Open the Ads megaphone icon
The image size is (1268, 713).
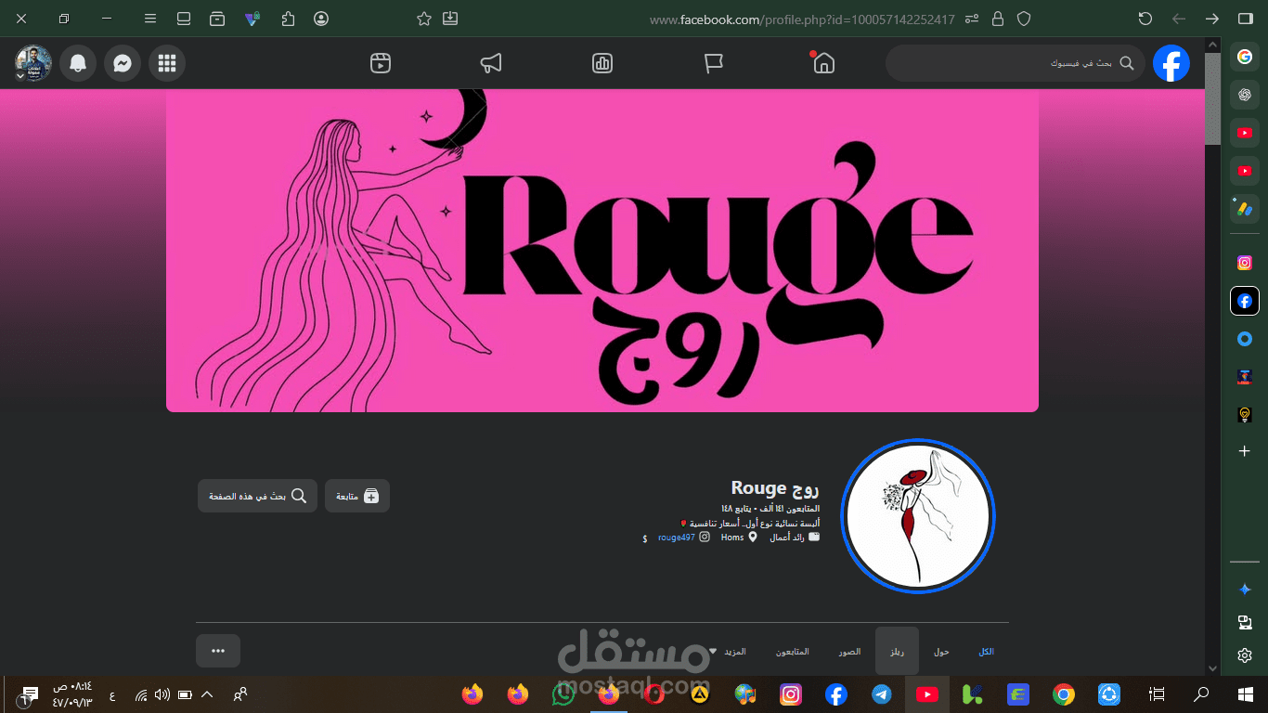[x=491, y=63]
